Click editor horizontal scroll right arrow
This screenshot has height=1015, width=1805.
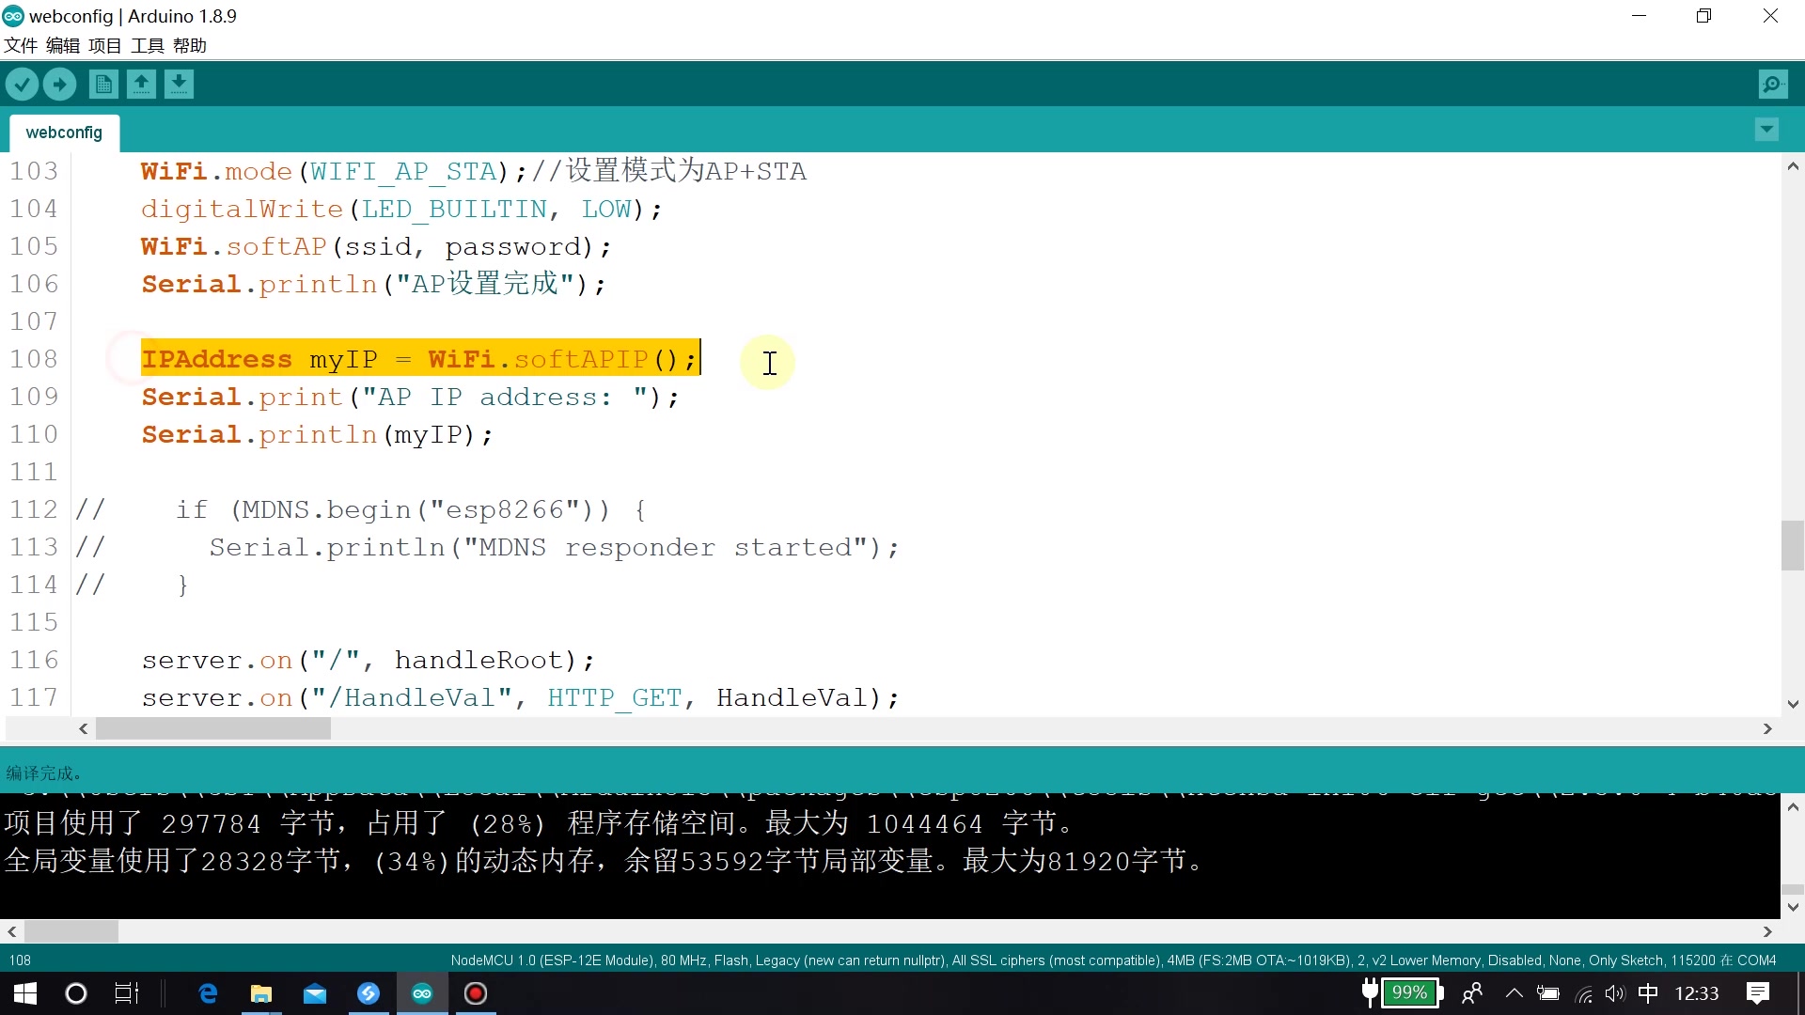pos(1767,728)
